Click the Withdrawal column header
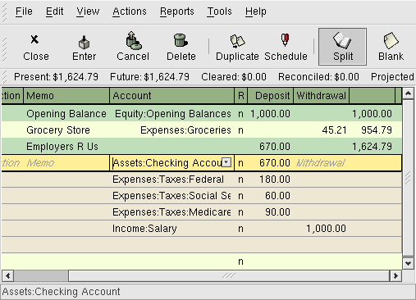Viewport: 416px width, 300px height. coord(321,96)
